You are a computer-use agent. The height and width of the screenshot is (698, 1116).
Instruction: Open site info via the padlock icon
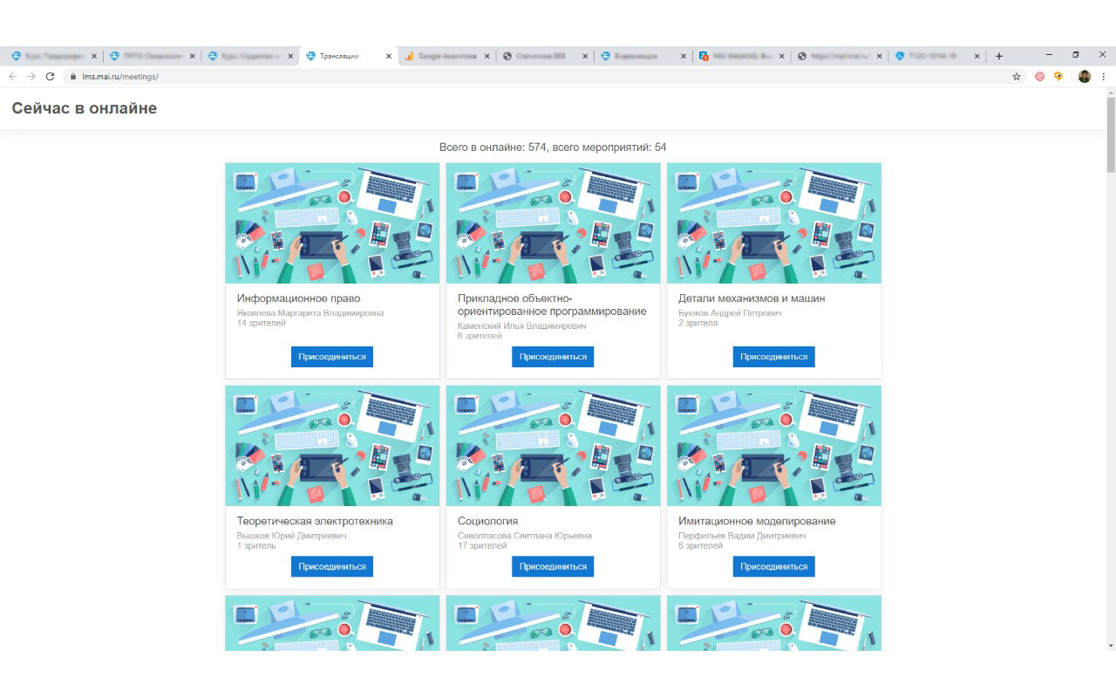tap(73, 77)
